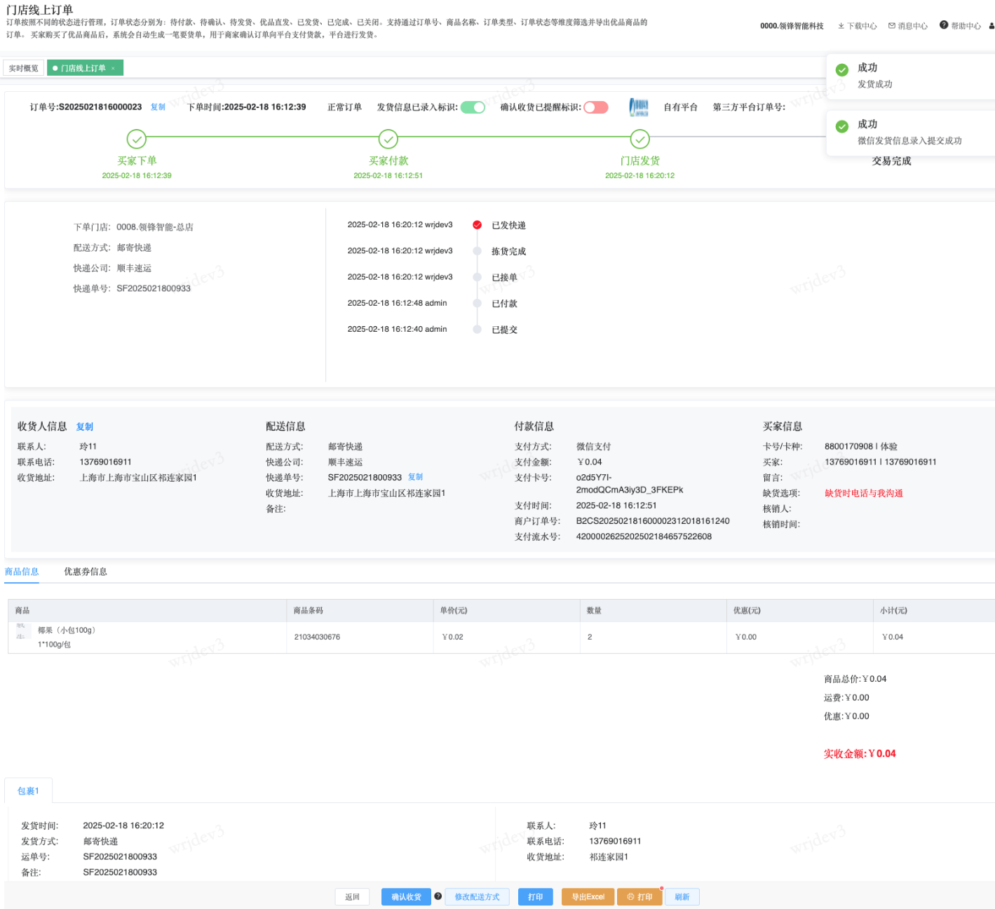Copy the 快递单号 tracking number
This screenshot has width=995, height=909.
(415, 477)
